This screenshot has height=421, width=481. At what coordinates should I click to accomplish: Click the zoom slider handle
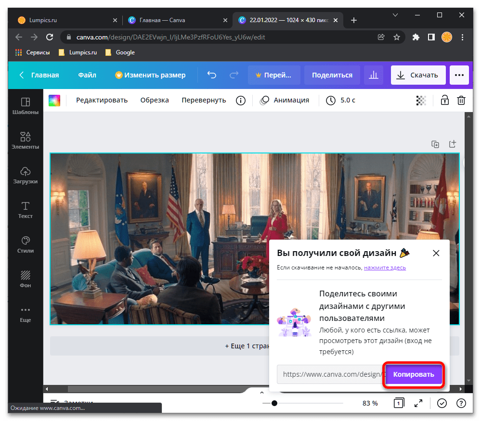(274, 403)
